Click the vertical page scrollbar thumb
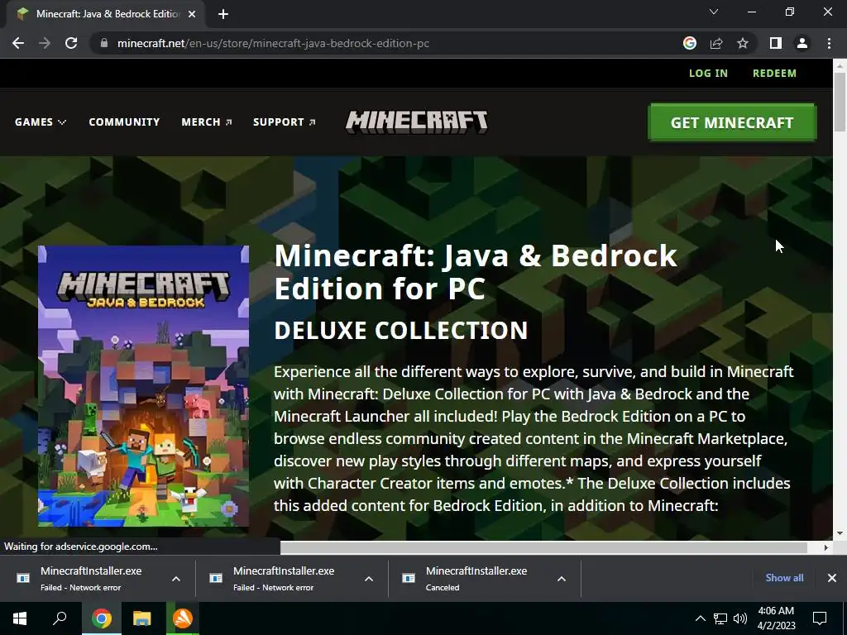847x635 pixels. tap(840, 102)
